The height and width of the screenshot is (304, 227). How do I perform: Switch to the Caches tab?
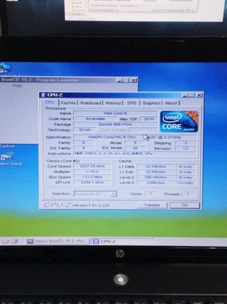pos(68,103)
